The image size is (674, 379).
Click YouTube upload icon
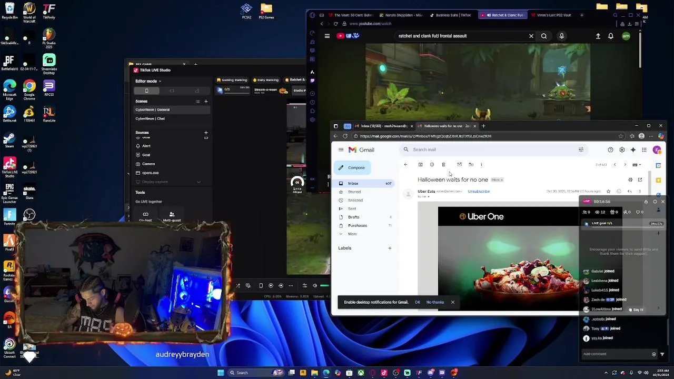pyautogui.click(x=598, y=36)
